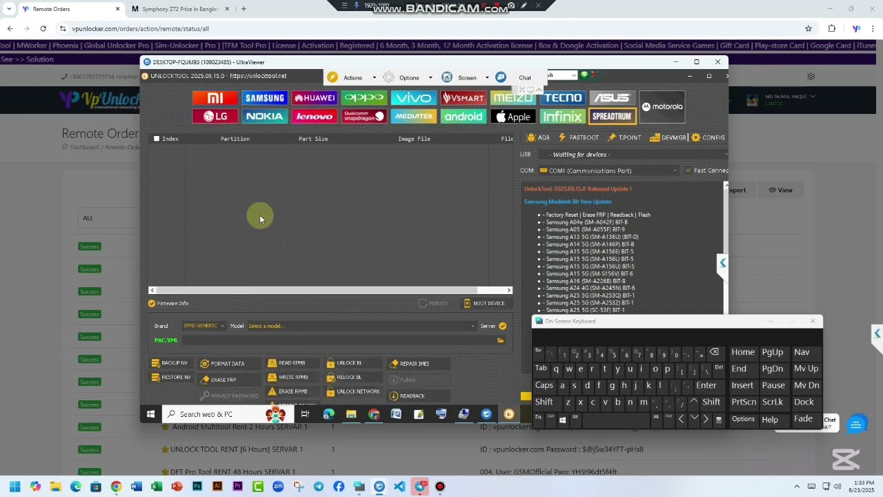Click the Fade key on On-Screen Keyboard
Viewport: 883px width, 497px height.
tap(803, 418)
